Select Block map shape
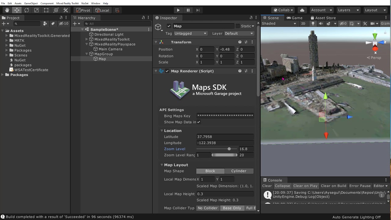 (210, 171)
